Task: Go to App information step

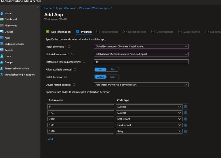Action: pyautogui.click(x=58, y=32)
